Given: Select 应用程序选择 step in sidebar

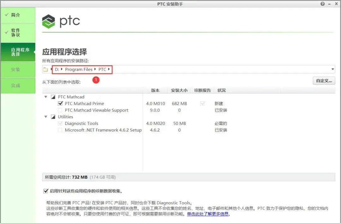Looking at the screenshot, I should coord(18,52).
